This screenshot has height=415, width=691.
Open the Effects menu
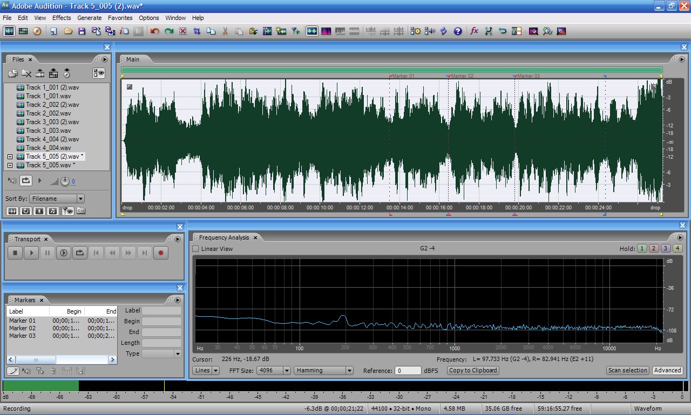(62, 18)
